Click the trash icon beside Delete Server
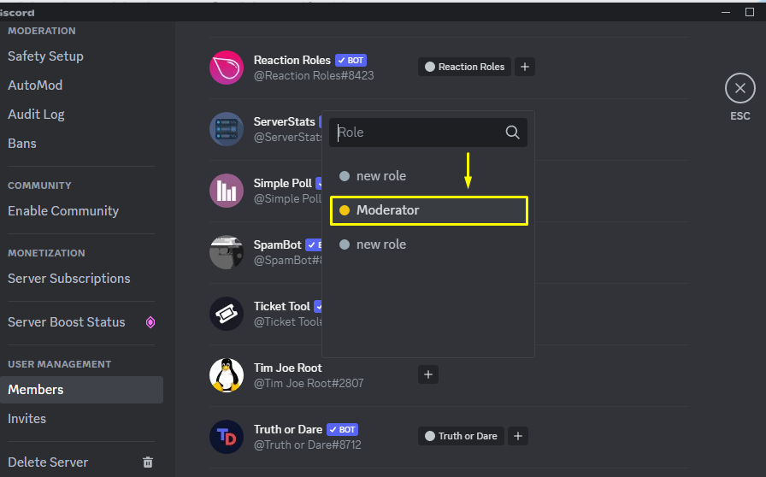766x477 pixels. tap(148, 462)
